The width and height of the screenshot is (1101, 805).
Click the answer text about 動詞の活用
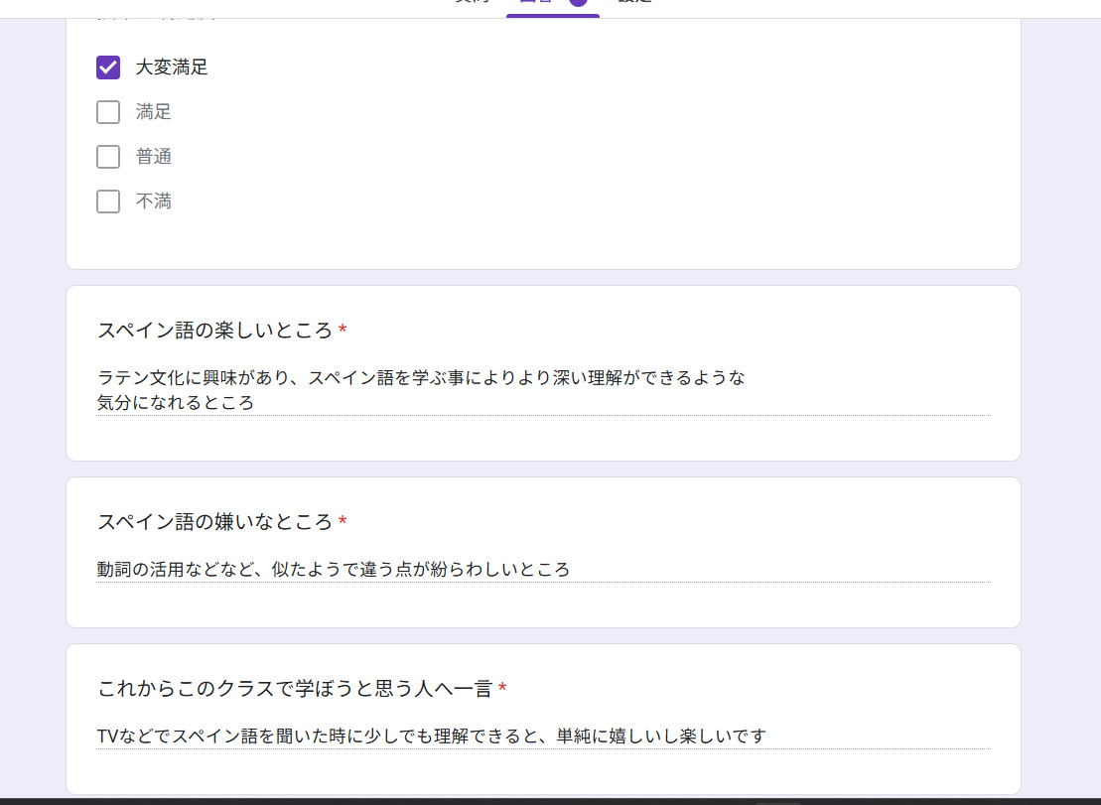tap(334, 569)
